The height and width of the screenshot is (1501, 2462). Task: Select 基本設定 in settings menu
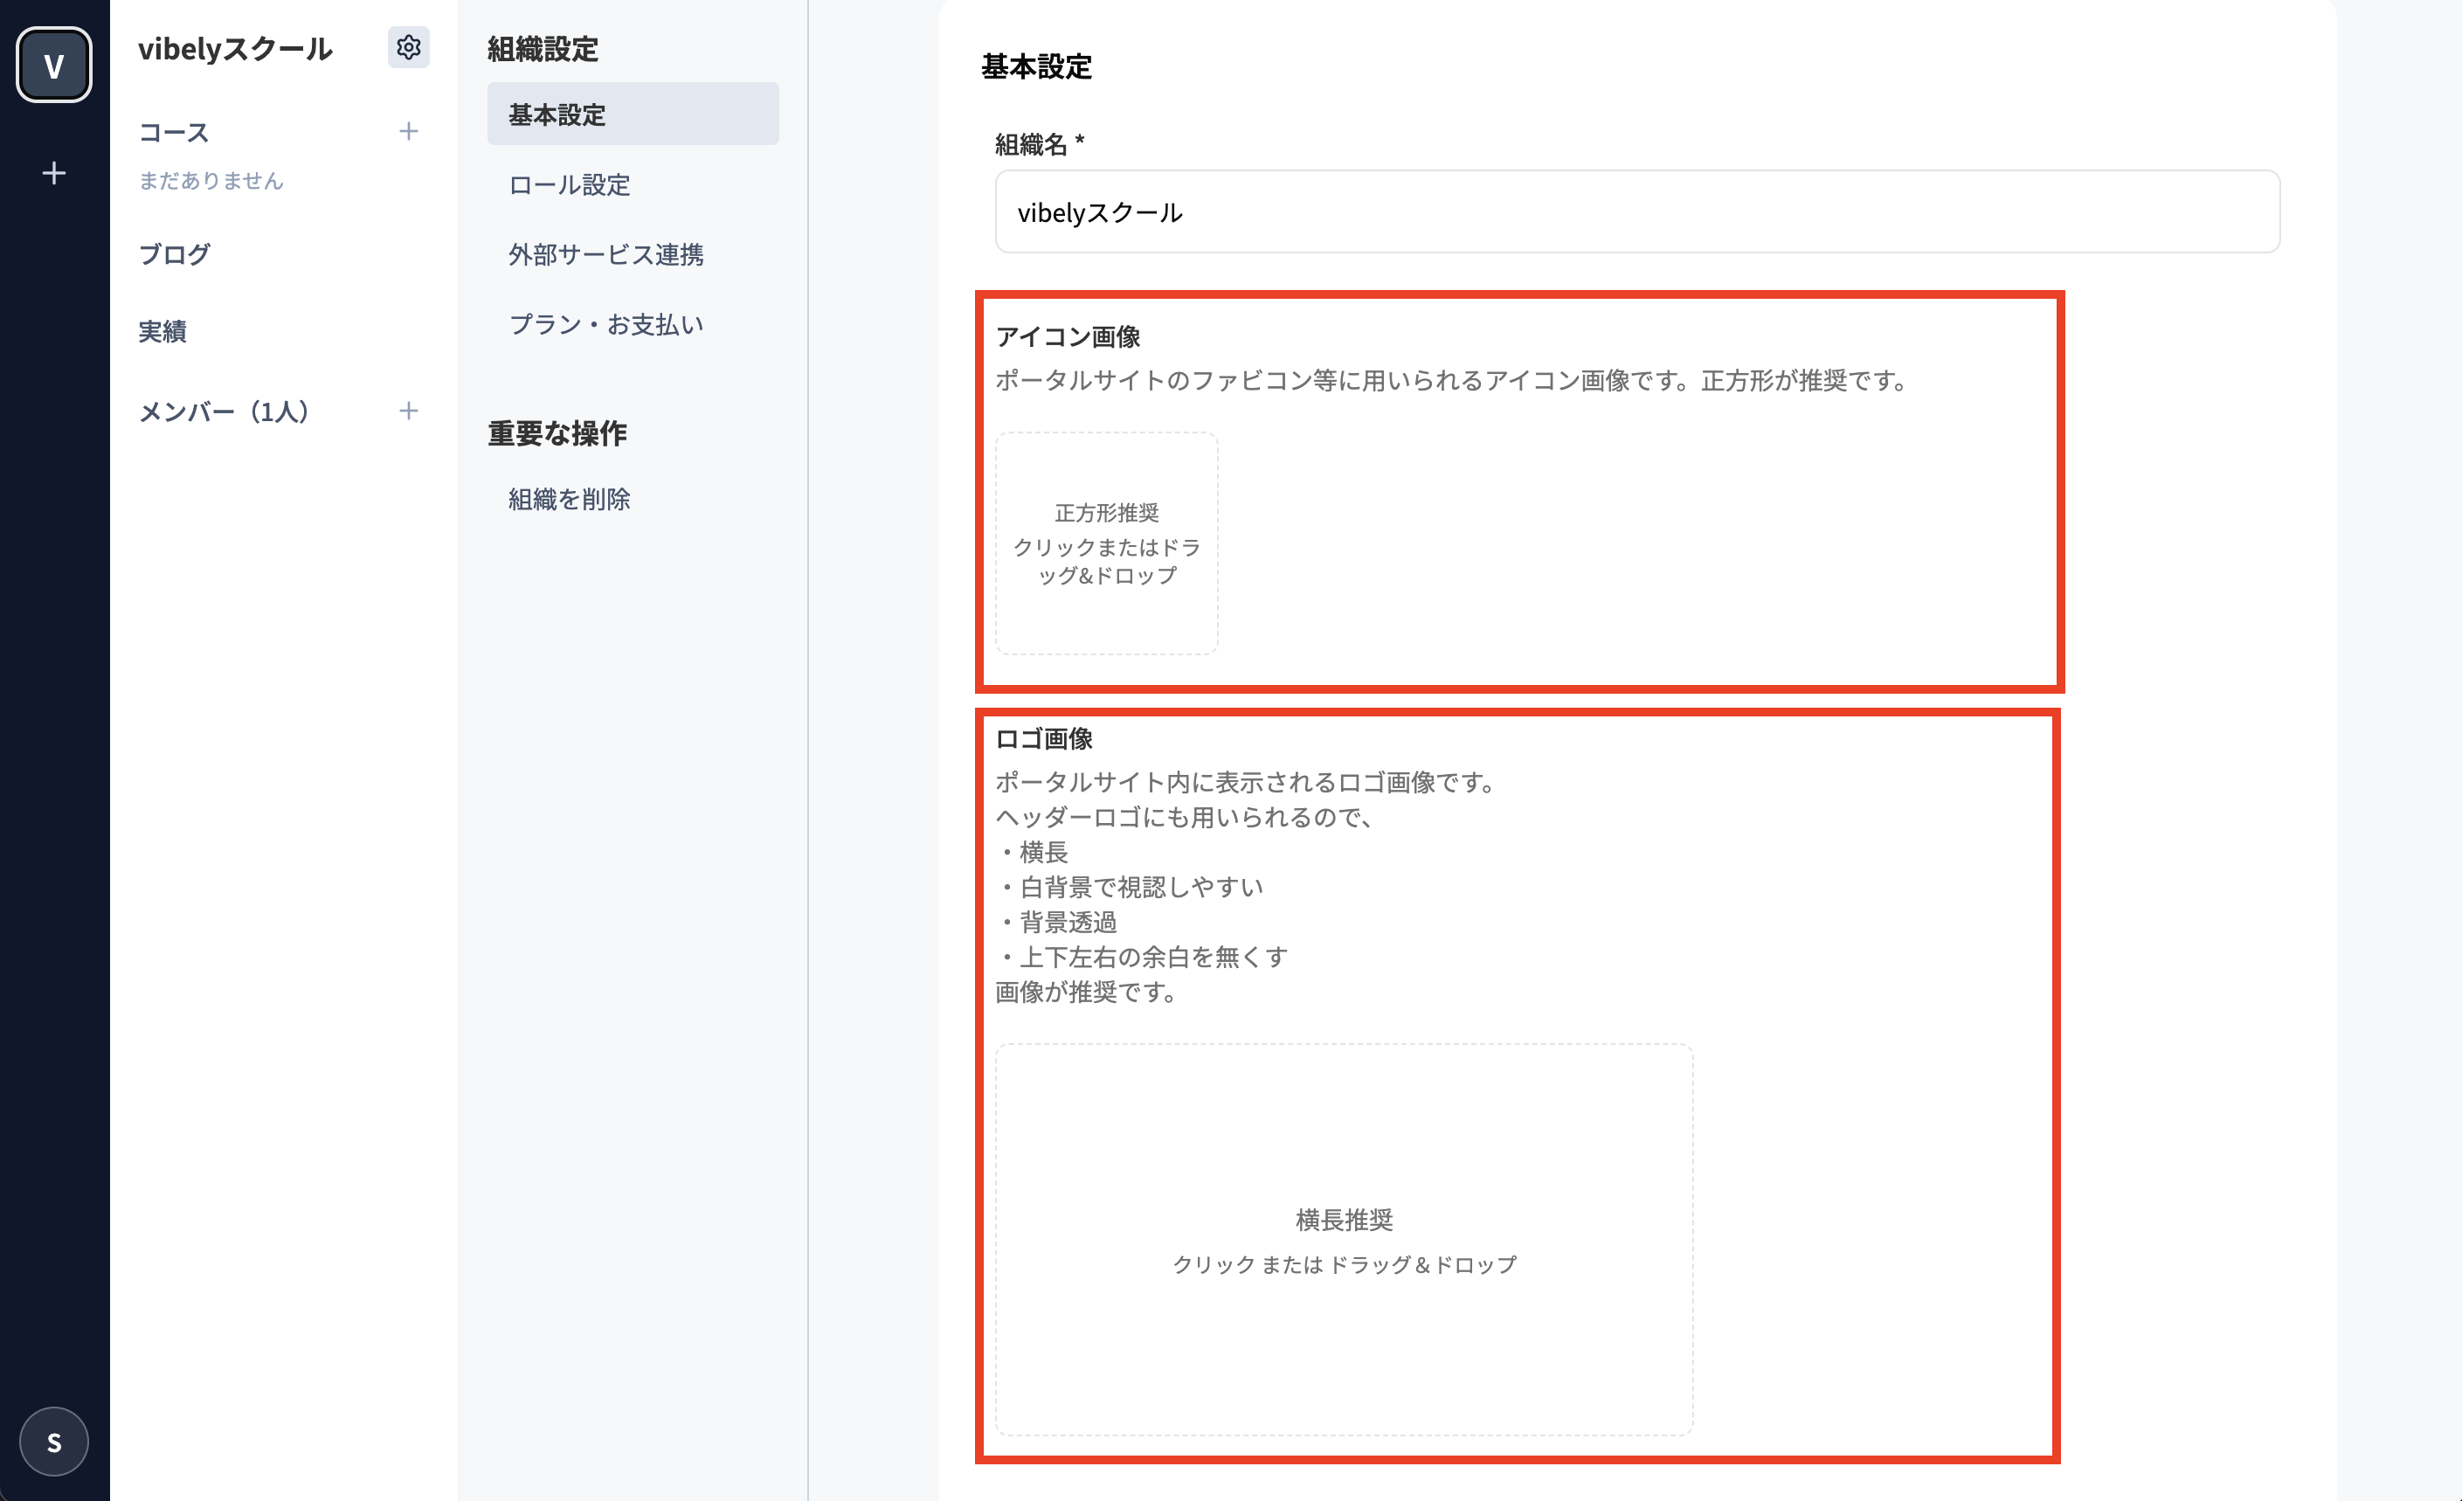coord(633,114)
